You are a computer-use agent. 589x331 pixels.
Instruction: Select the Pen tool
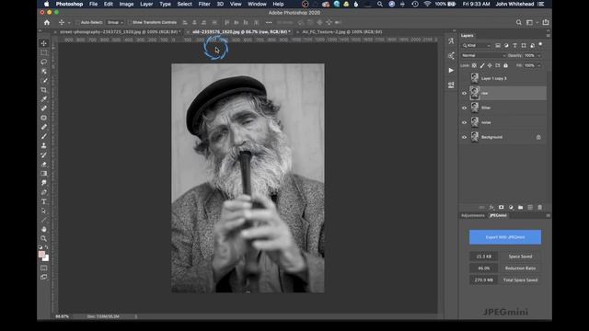[44, 192]
